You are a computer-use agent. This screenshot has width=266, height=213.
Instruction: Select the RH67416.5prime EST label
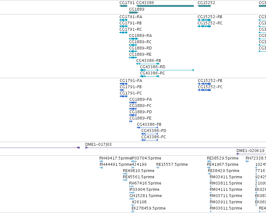(x=145, y=184)
